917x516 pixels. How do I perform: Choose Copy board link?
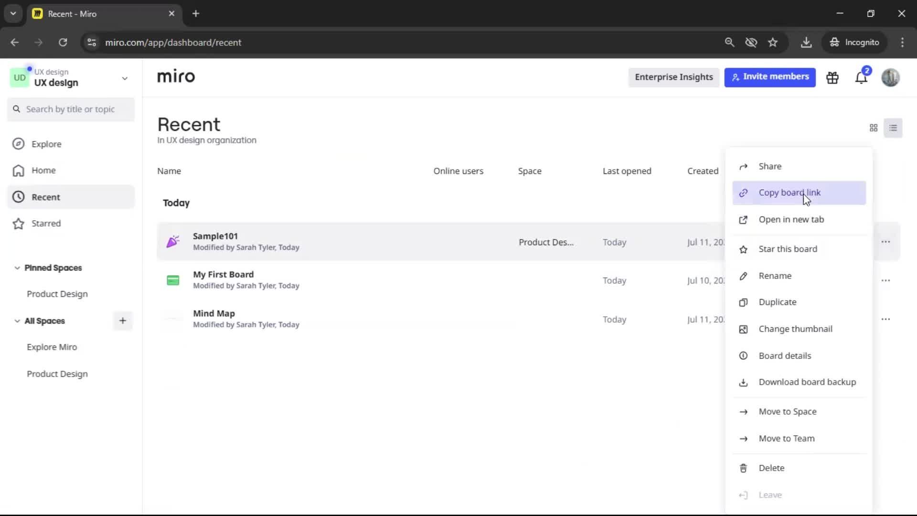click(x=799, y=193)
